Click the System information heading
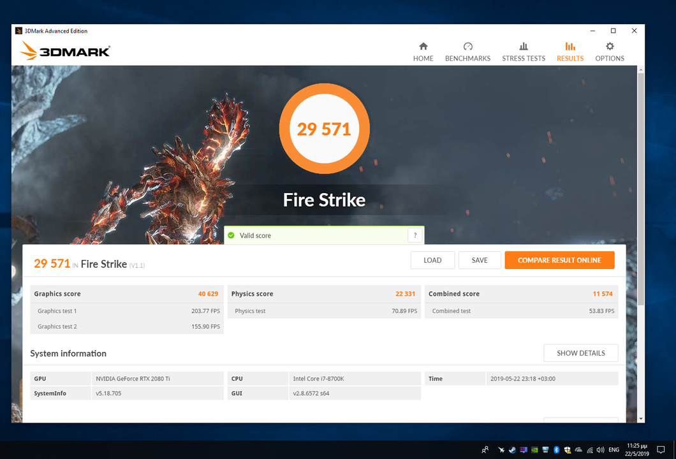This screenshot has height=459, width=676. 68,353
